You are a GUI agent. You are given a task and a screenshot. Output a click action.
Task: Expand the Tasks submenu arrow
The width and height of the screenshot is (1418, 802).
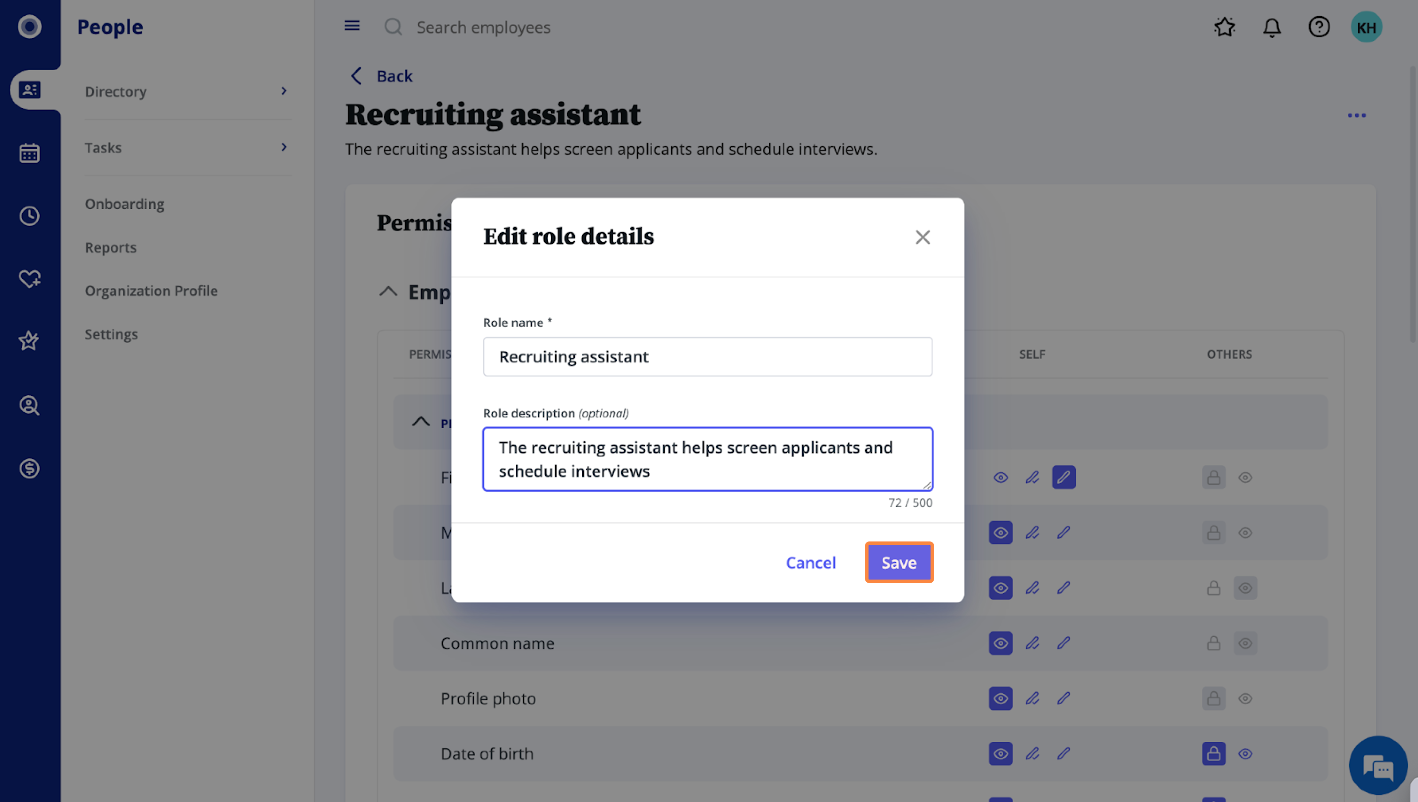[284, 147]
